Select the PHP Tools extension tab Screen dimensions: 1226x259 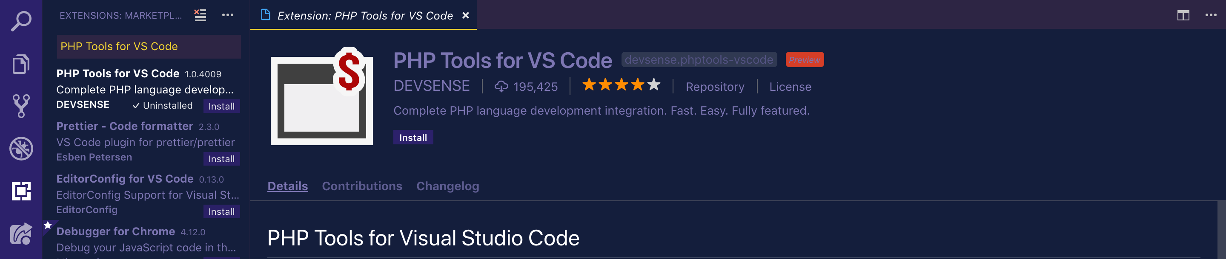(363, 15)
